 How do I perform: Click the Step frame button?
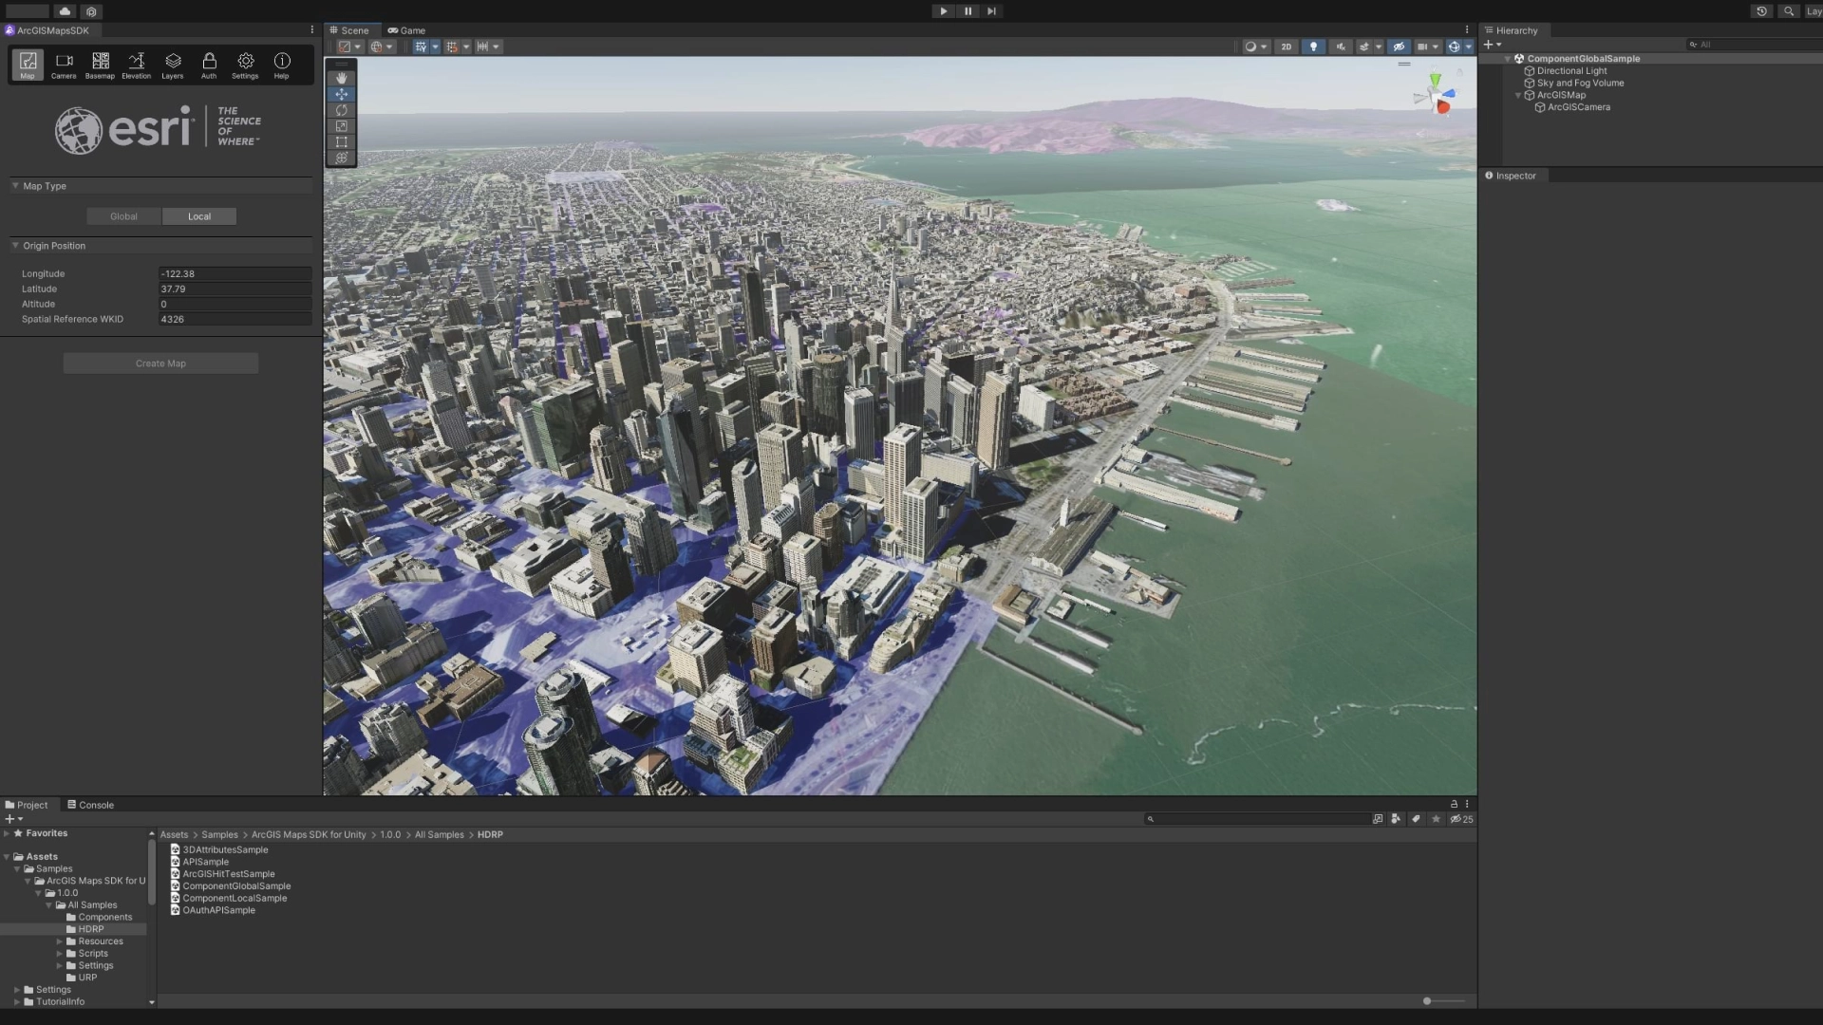click(991, 11)
